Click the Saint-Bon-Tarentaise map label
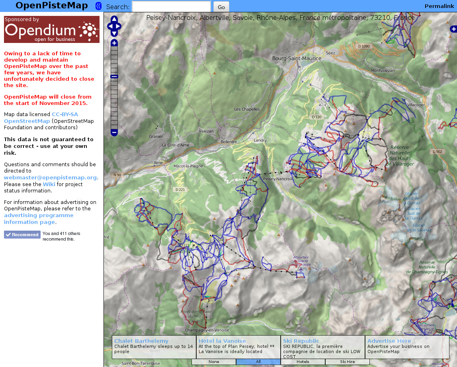The height and width of the screenshot is (367, 457). (141, 363)
